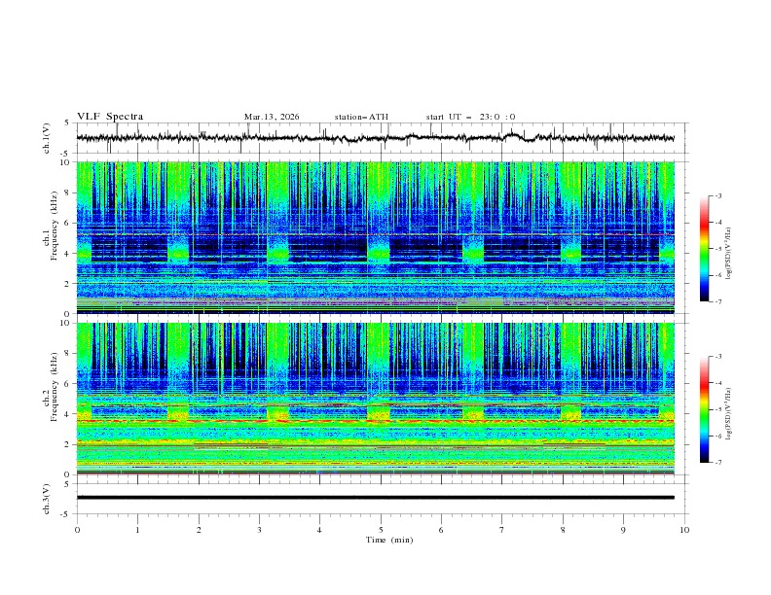Click the ch.1 colorbar 'log(PSD)(V²/Hz)' label
Viewport: 771px width, 595px height.
[x=728, y=252]
